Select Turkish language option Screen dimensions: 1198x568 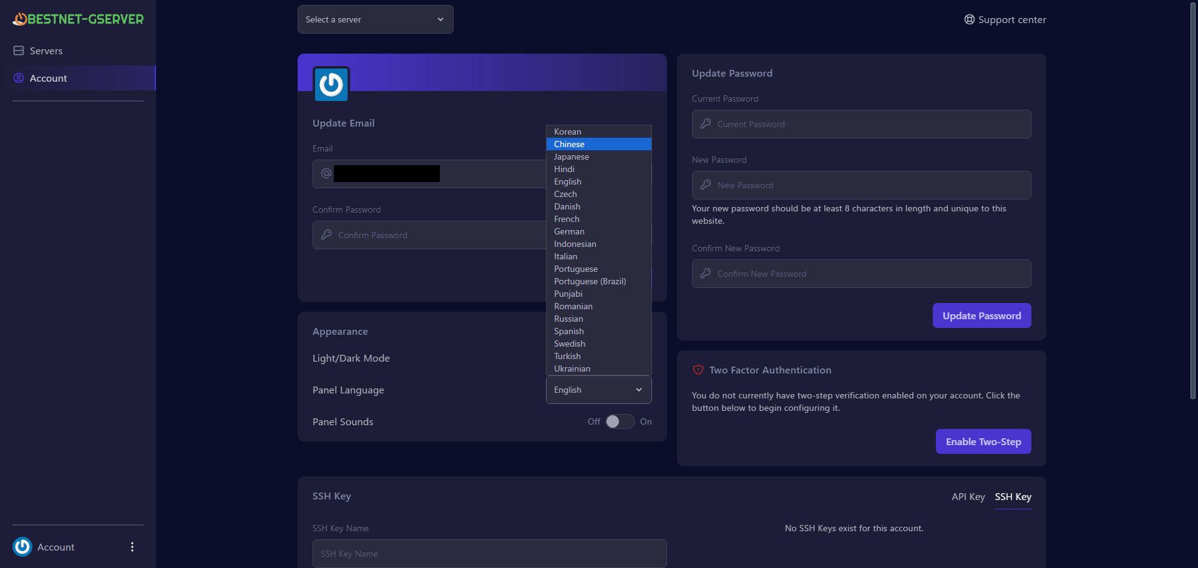coord(599,356)
